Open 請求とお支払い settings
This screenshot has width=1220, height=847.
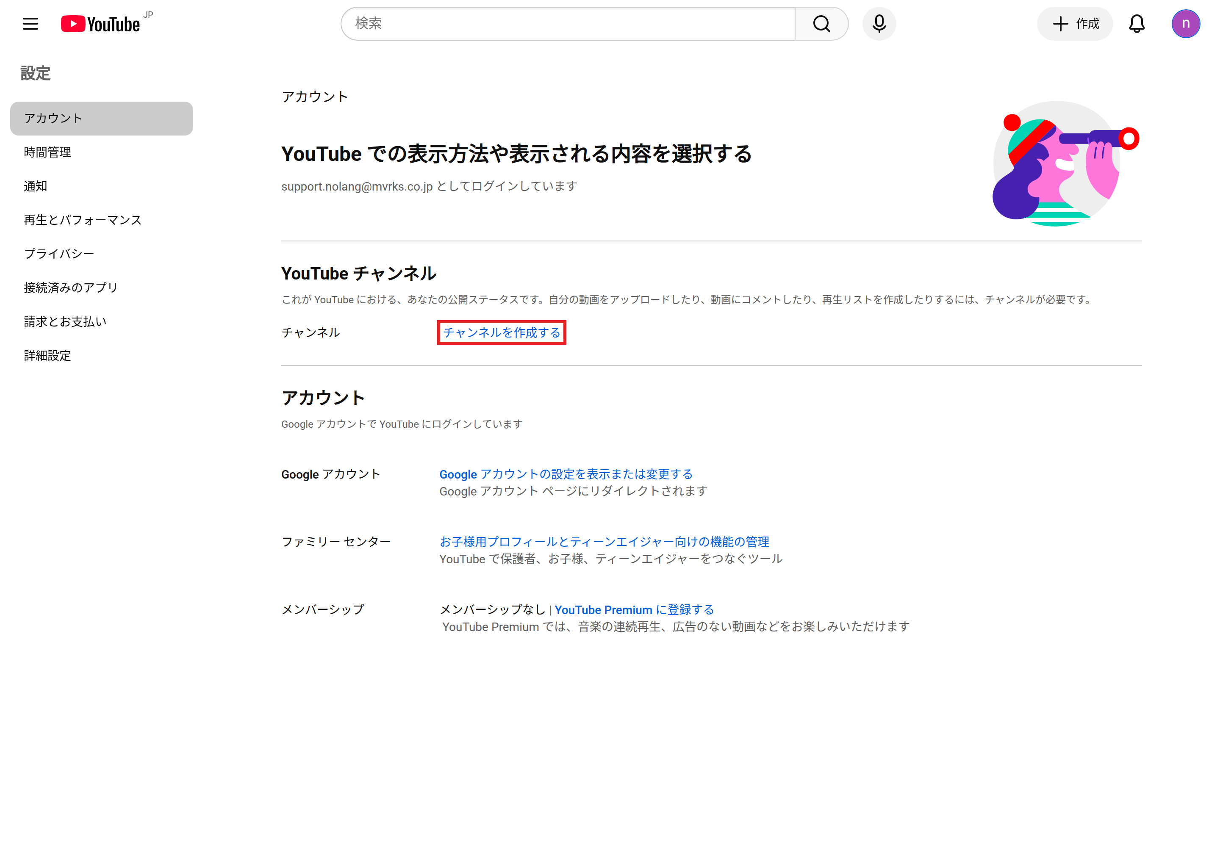[101, 321]
